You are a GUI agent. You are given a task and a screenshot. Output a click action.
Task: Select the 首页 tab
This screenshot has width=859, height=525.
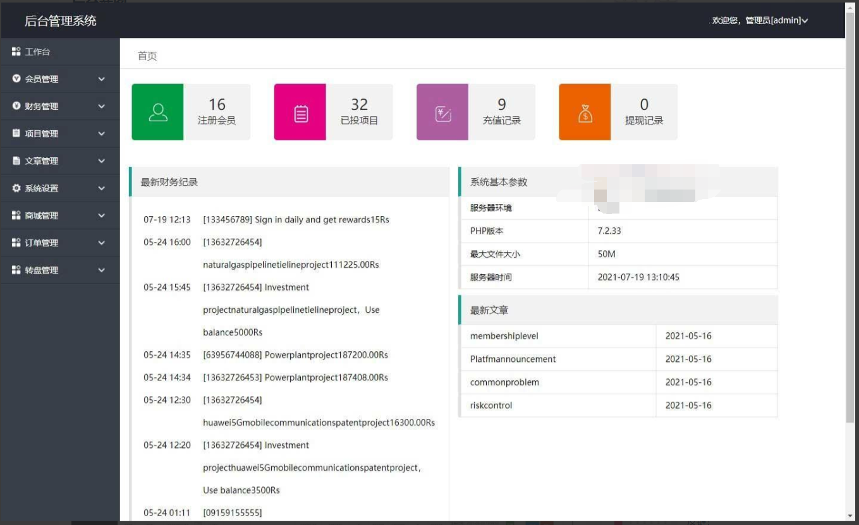pos(147,56)
